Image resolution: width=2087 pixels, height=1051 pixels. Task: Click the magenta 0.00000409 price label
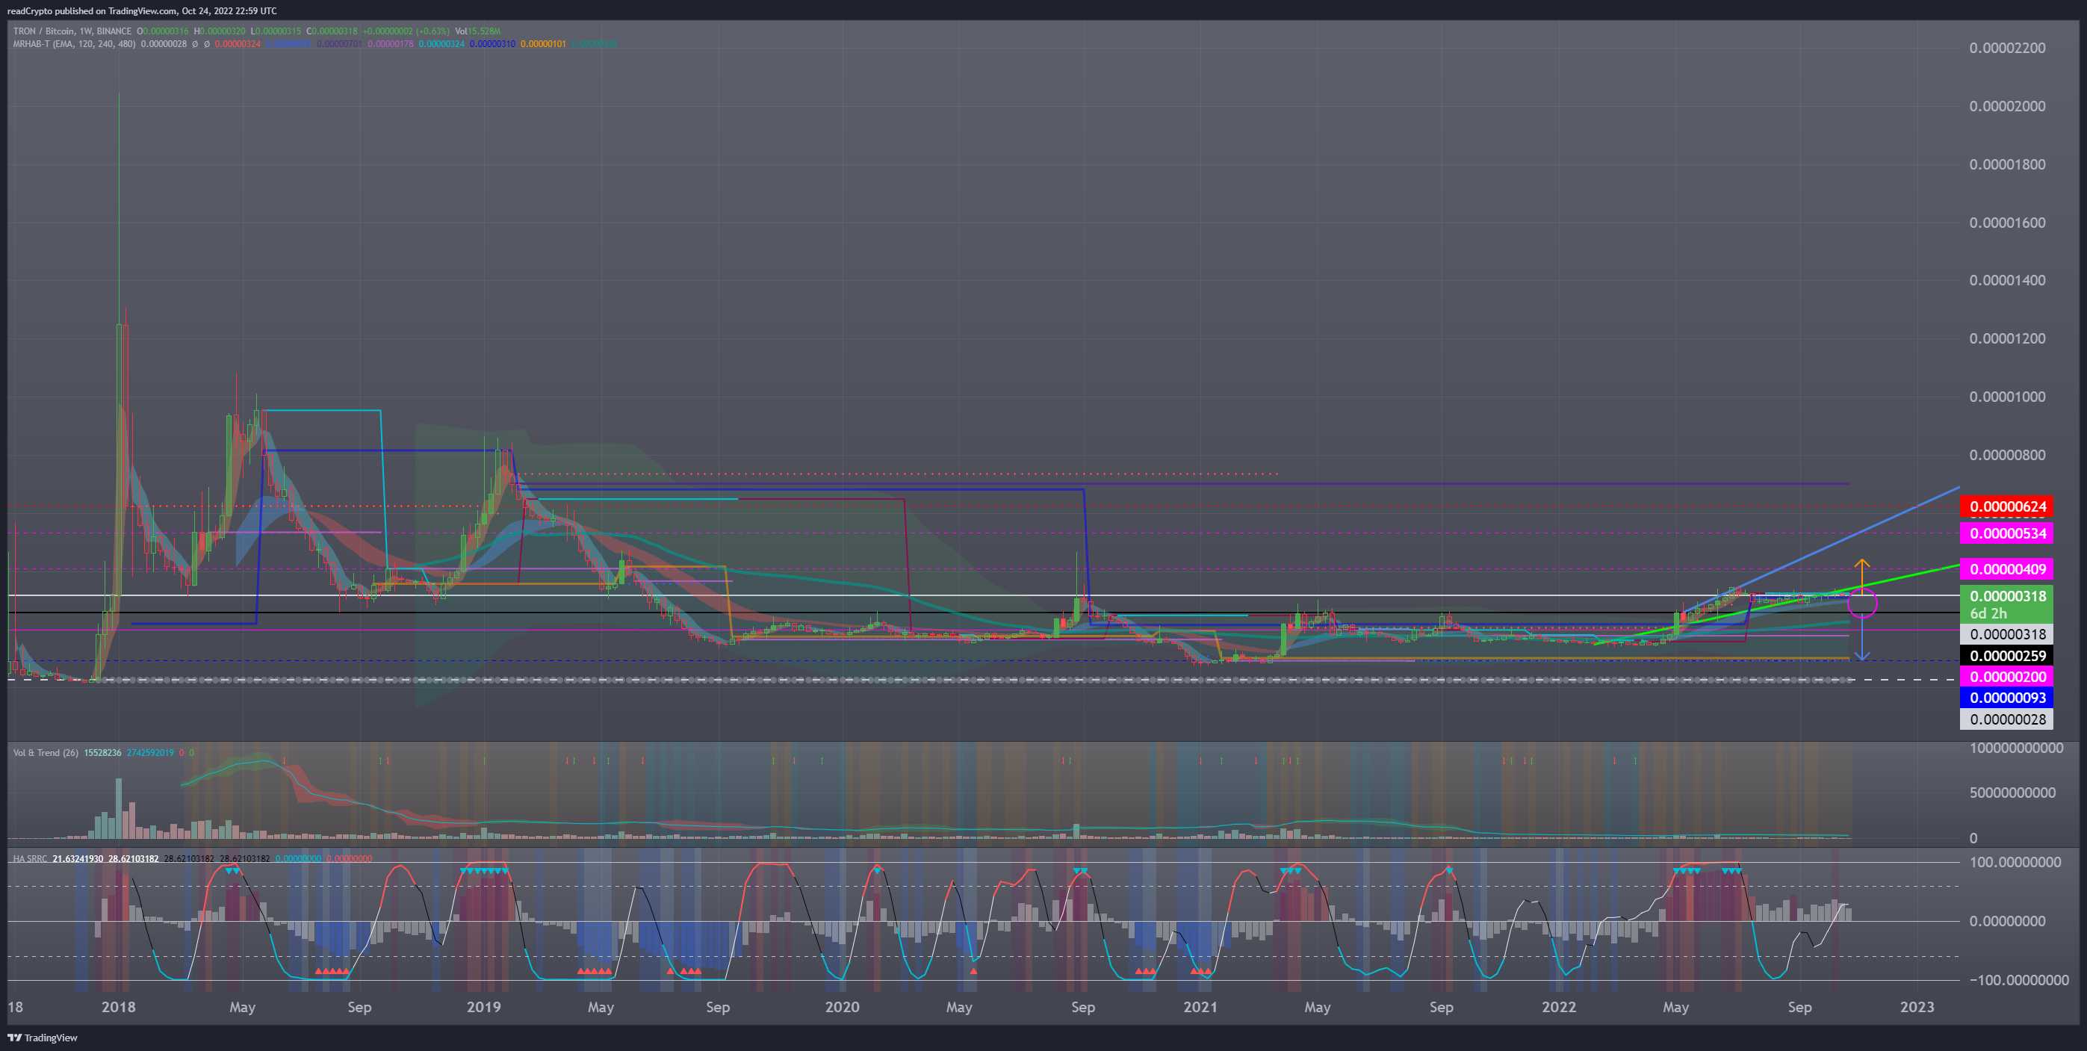click(x=2007, y=569)
